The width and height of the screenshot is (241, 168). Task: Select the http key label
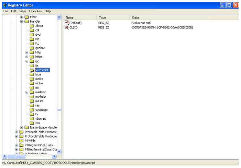pyautogui.click(x=38, y=52)
